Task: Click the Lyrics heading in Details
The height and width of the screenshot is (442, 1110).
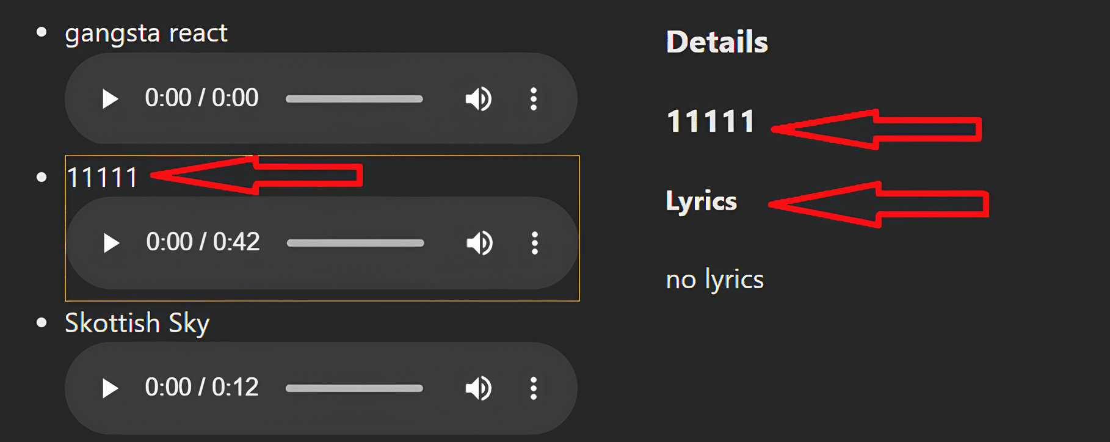Action: (701, 201)
